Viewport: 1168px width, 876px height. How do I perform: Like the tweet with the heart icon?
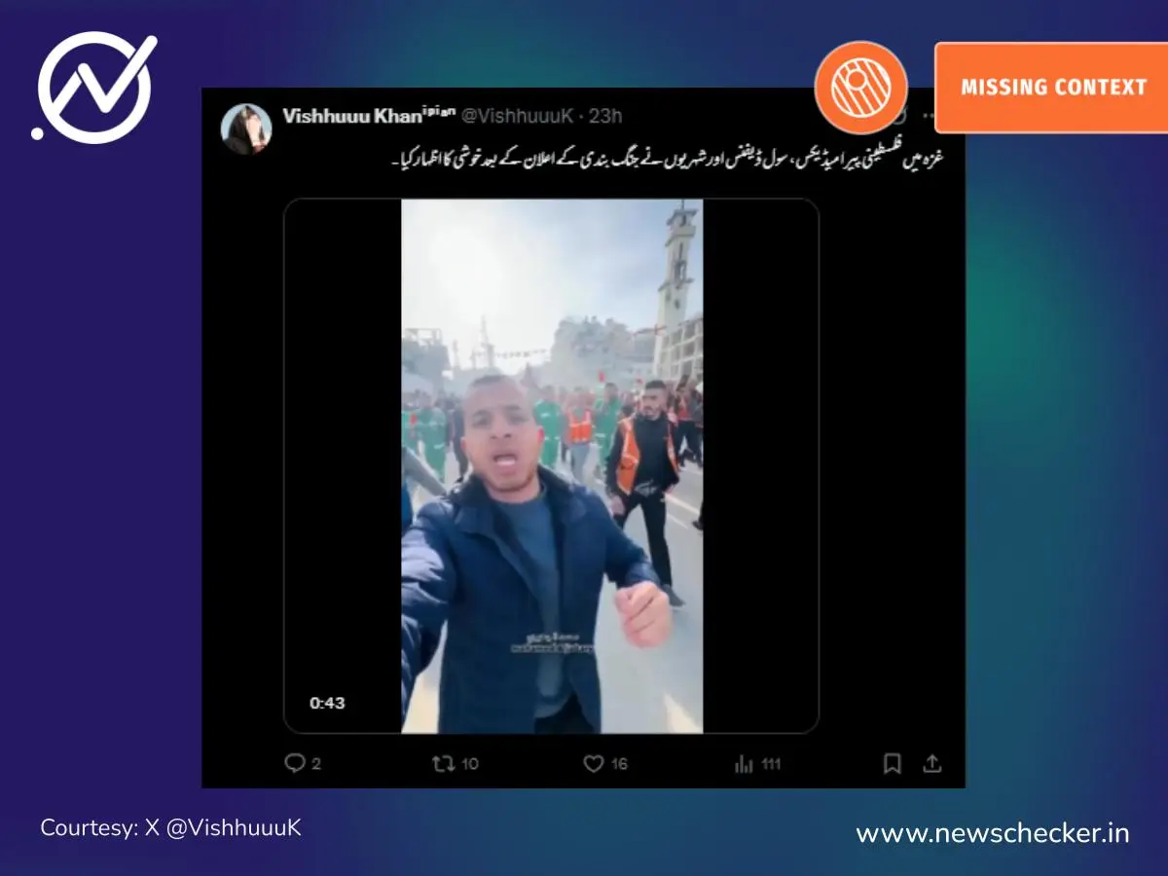[593, 764]
